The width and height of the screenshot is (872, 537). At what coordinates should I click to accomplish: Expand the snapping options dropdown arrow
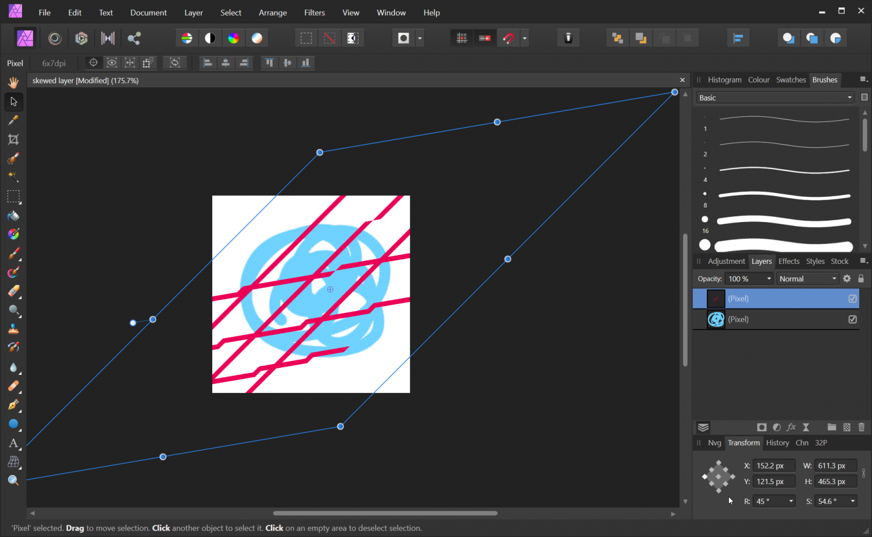[x=525, y=38]
